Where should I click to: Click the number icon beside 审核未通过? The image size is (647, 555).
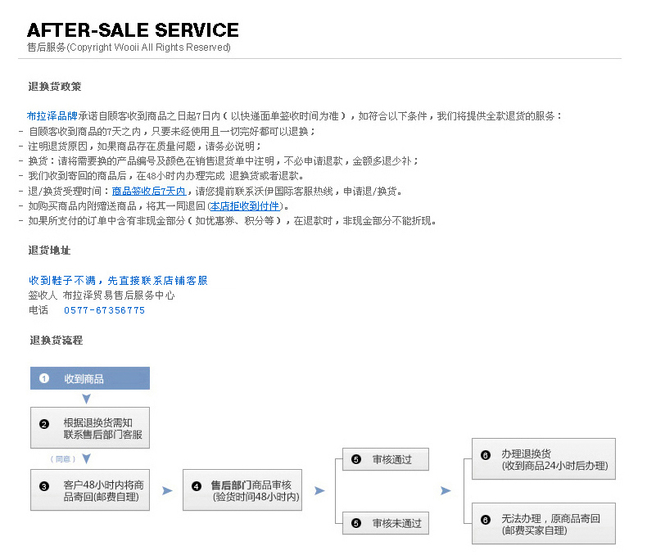[x=355, y=522]
